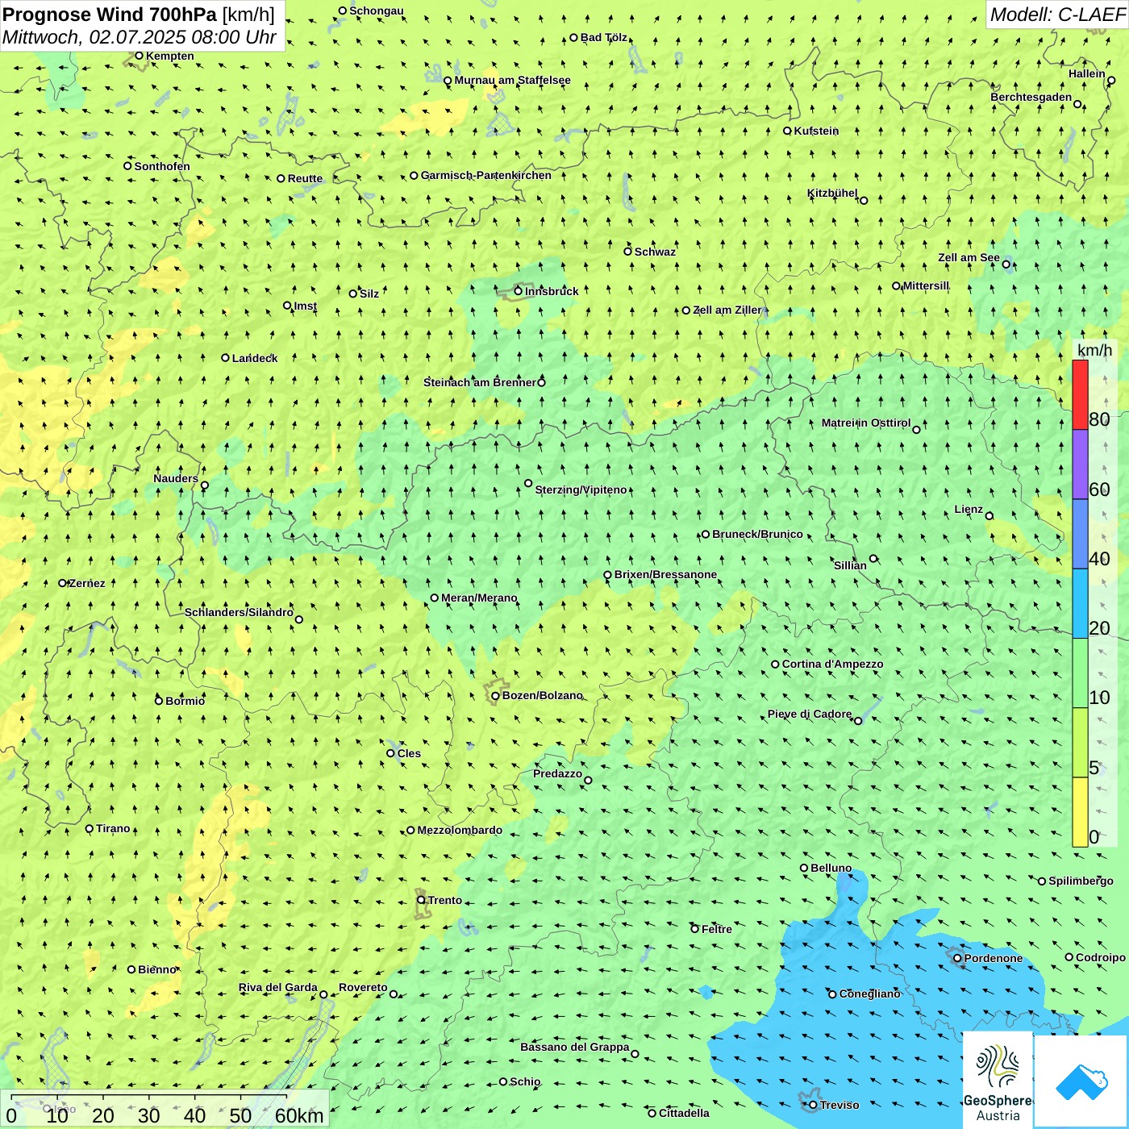Select the green 10–20 legend color
The width and height of the screenshot is (1129, 1129).
point(1080,673)
